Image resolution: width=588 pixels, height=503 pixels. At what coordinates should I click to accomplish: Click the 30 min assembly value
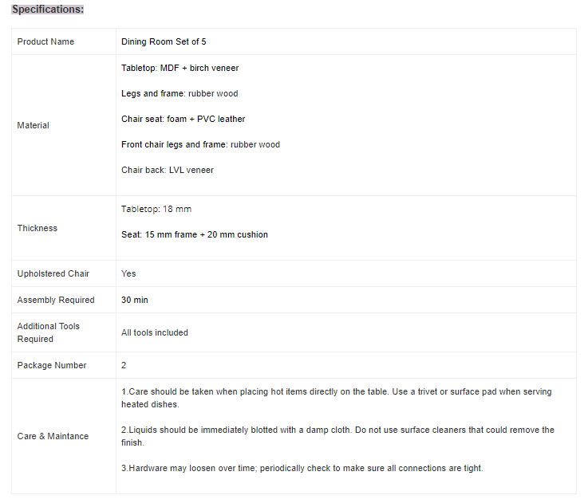[135, 300]
